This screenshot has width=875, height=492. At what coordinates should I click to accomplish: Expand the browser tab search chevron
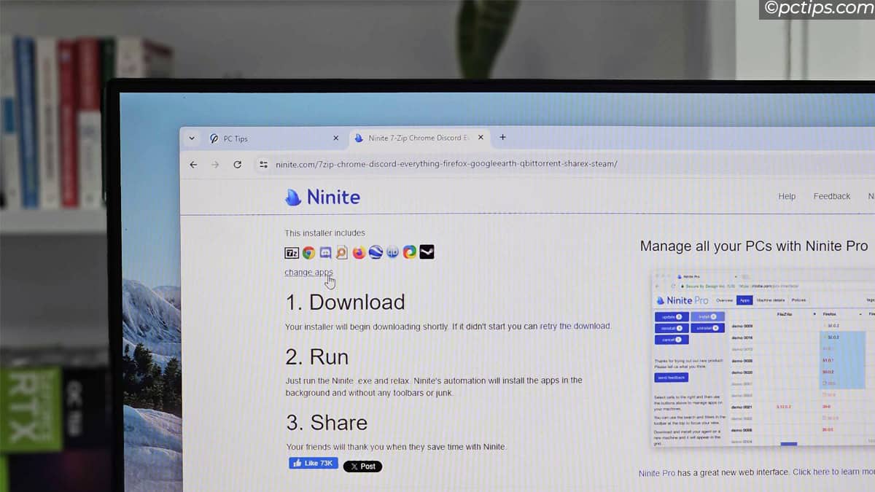191,138
